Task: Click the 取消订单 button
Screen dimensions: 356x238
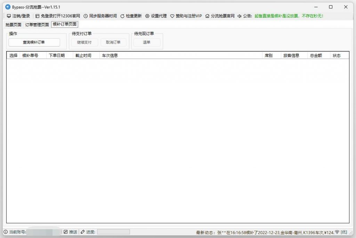Action: click(114, 42)
